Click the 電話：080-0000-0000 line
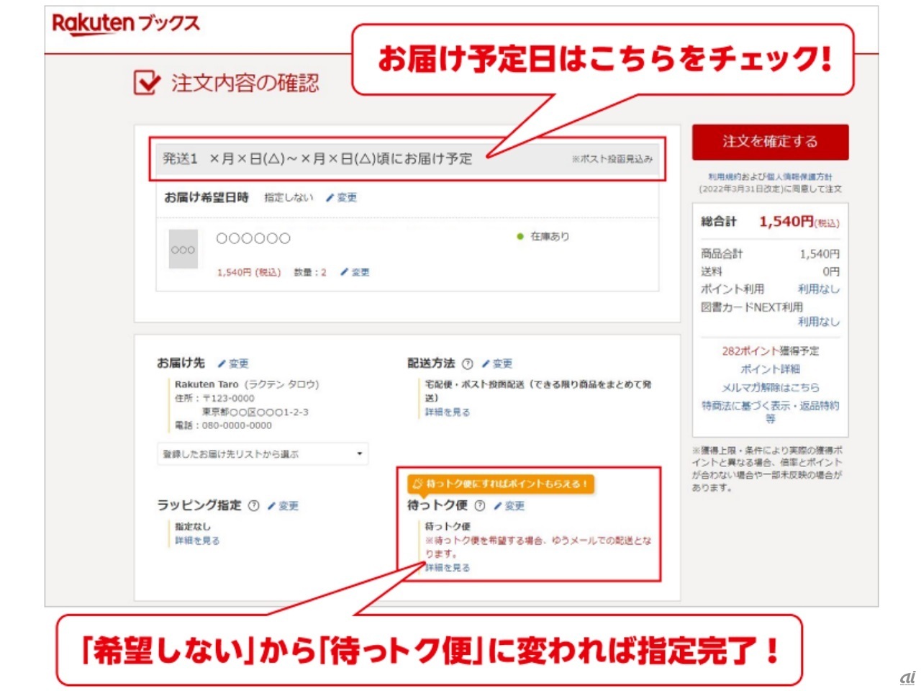Image resolution: width=921 pixels, height=691 pixels. [223, 425]
